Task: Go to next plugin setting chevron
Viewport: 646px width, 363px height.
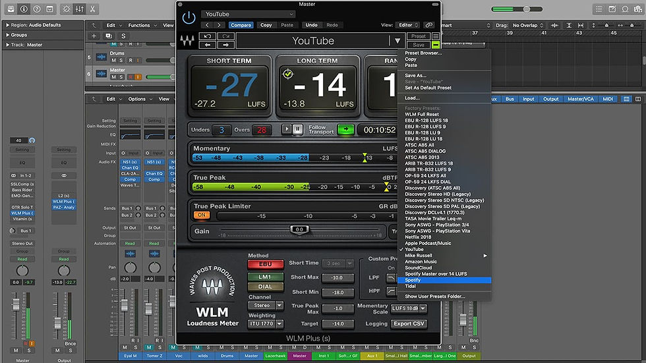Action: click(x=219, y=25)
